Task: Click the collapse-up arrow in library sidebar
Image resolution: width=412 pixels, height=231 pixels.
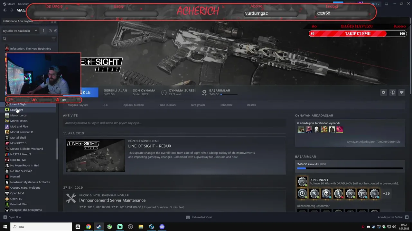Action: tap(43, 31)
